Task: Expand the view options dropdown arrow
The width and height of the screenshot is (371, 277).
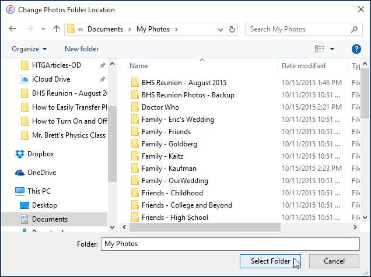Action: click(332, 49)
